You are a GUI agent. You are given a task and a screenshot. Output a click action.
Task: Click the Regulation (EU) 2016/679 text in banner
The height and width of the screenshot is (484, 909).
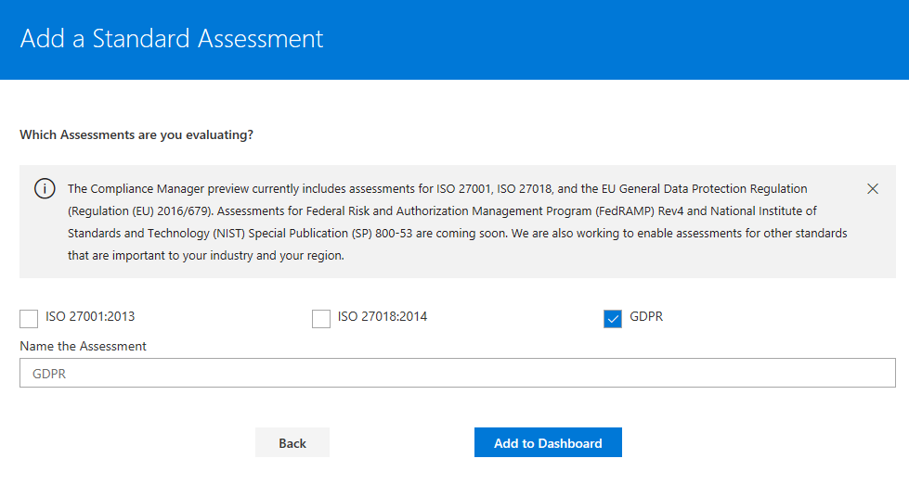(139, 211)
